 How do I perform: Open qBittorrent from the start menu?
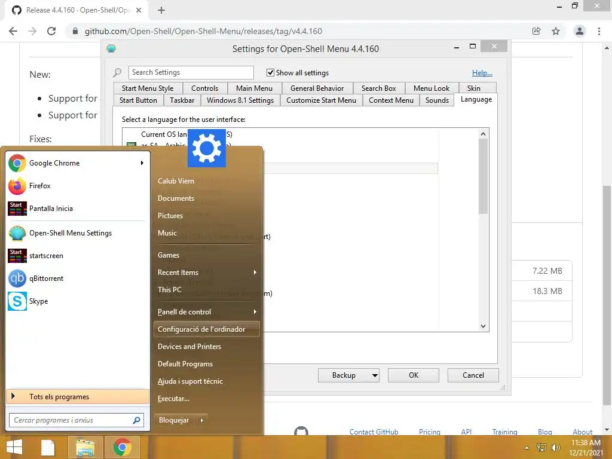[x=78, y=279]
